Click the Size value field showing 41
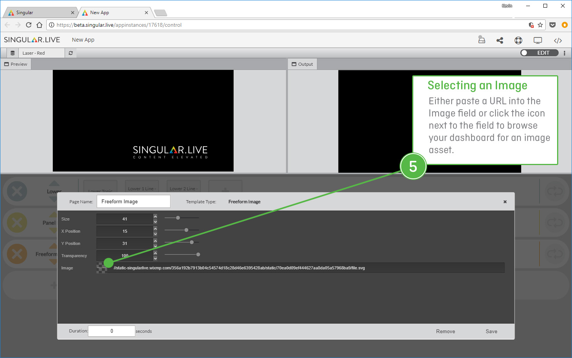This screenshot has width=572, height=358. coord(125,219)
